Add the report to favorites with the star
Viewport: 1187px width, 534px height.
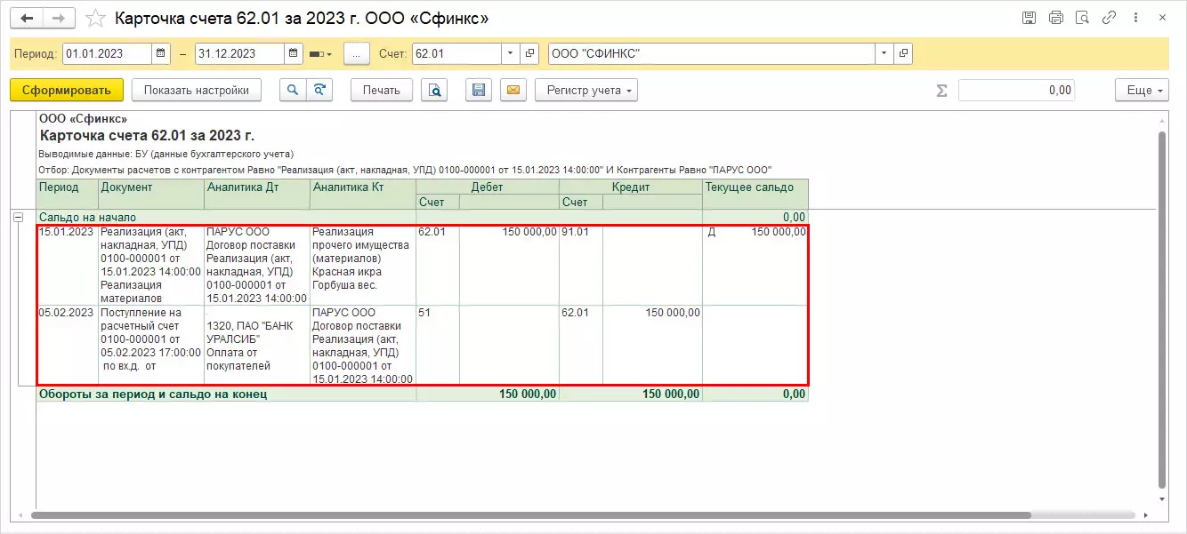[x=95, y=18]
